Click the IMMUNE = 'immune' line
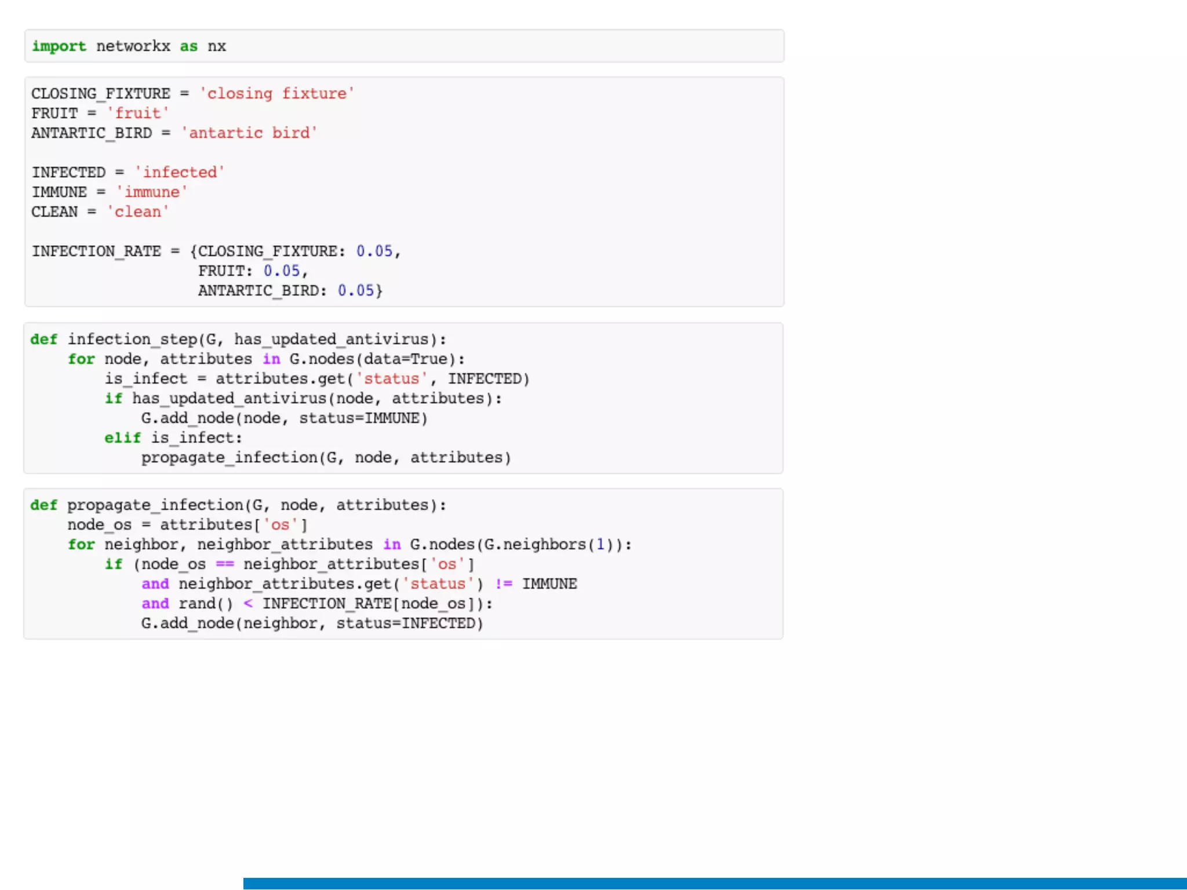1187x890 pixels. click(x=109, y=192)
